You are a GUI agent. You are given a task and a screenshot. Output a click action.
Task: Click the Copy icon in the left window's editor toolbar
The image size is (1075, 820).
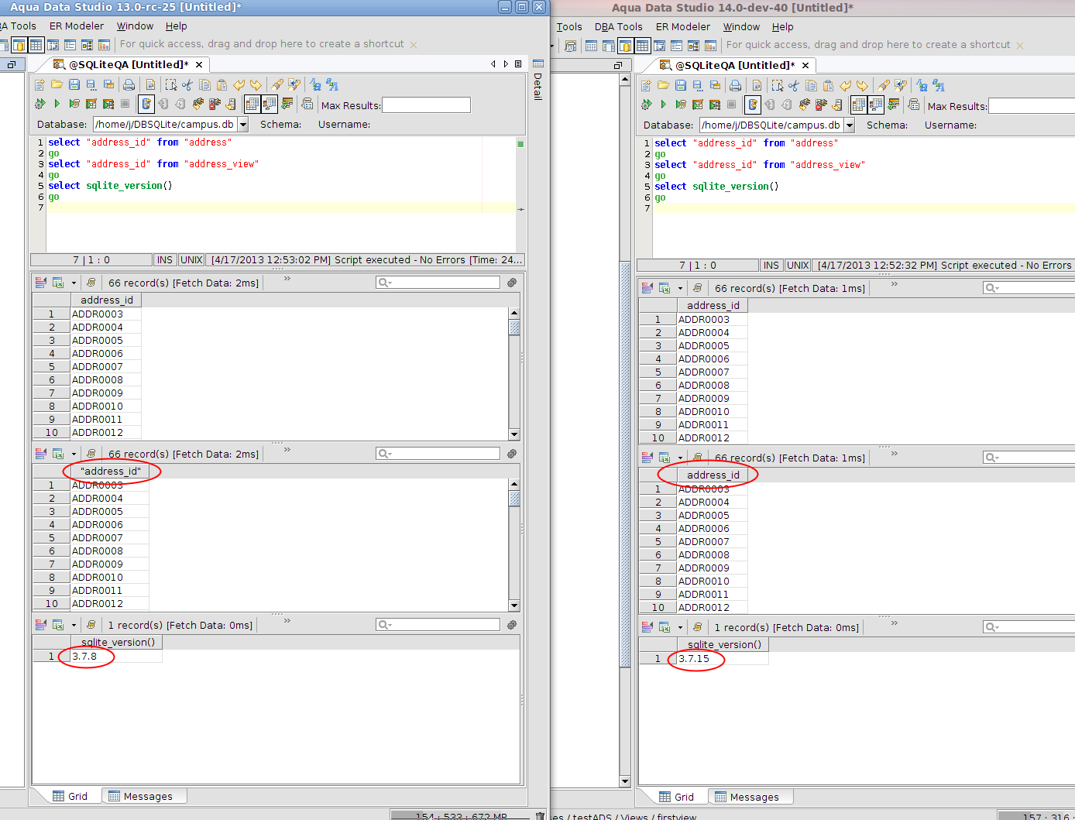pos(204,84)
